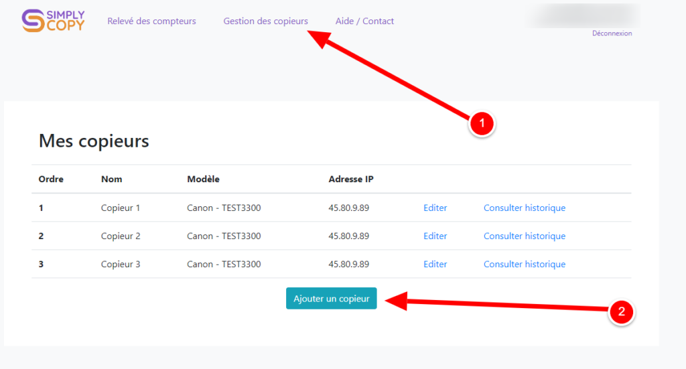Viewport: 686px width, 369px height.
Task: Select the Copieur 1 name cell
Action: pos(121,208)
